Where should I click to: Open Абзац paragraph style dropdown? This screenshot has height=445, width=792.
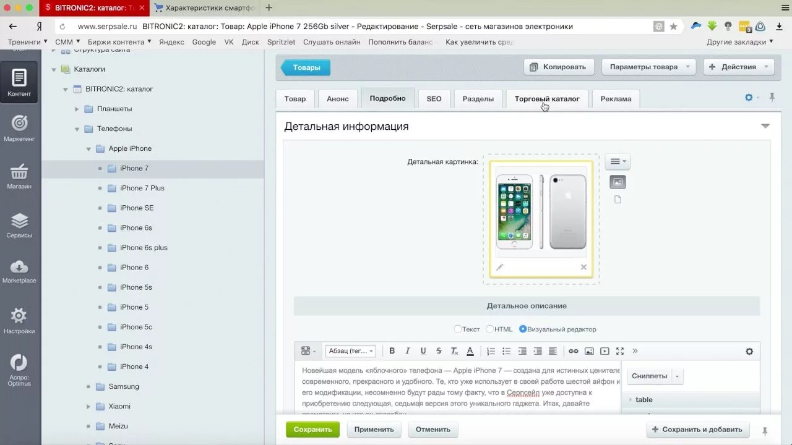click(x=350, y=351)
